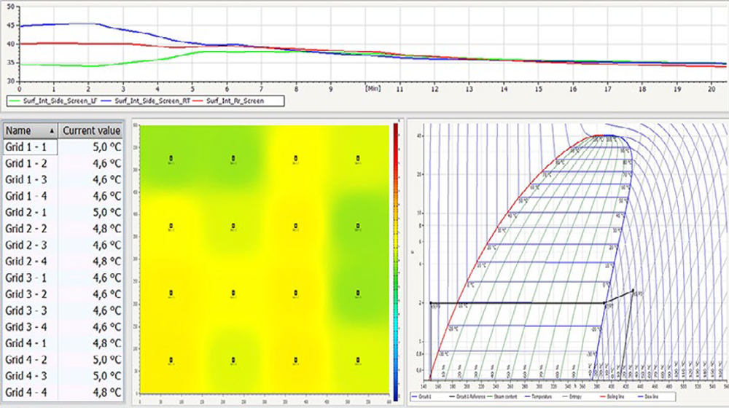Click the [Min] time axis label
729x408 pixels.
(373, 88)
